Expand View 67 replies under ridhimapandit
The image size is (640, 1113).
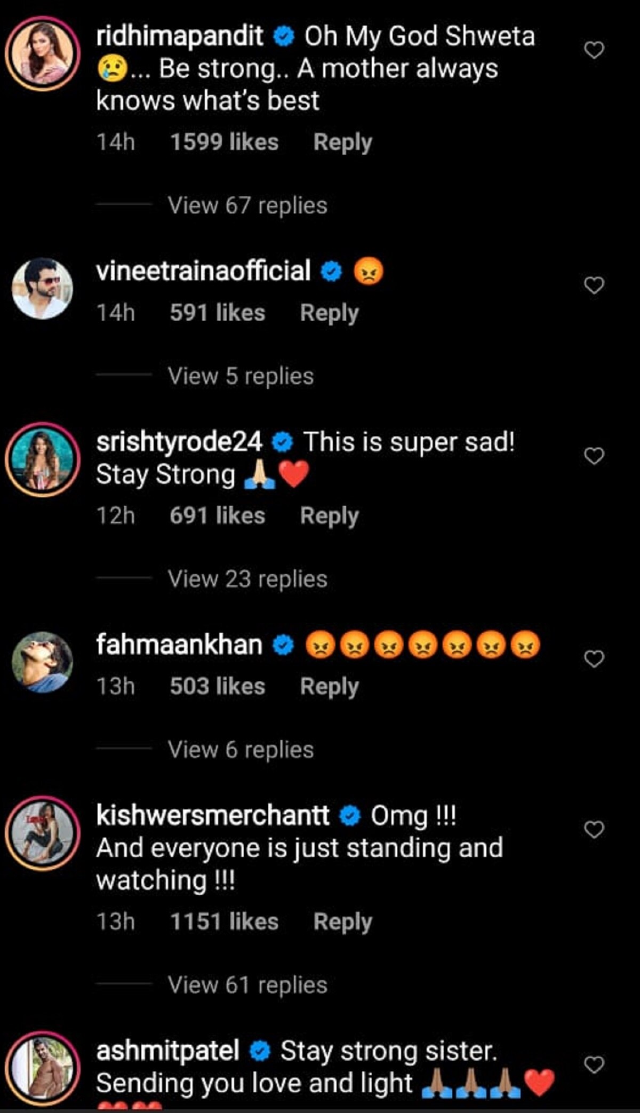tap(247, 205)
